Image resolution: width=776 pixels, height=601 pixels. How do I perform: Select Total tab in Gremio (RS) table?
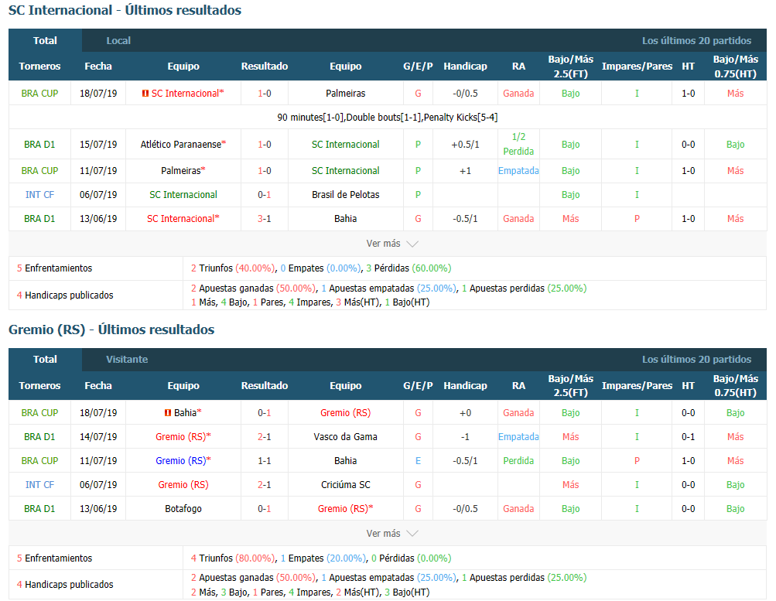(45, 360)
